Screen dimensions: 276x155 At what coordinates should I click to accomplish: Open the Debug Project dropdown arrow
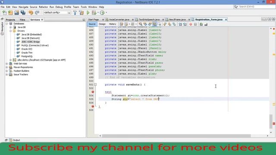[x=98, y=12]
